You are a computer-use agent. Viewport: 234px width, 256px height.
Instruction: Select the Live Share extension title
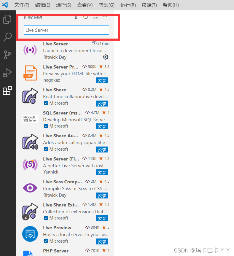55,90
